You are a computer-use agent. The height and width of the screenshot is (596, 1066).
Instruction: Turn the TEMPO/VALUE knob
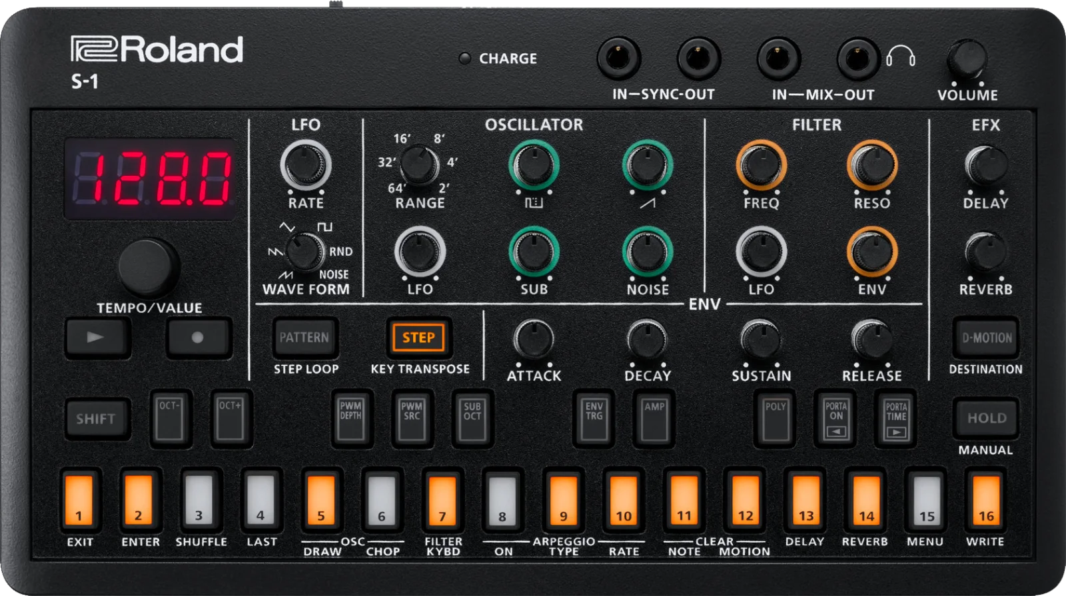149,267
